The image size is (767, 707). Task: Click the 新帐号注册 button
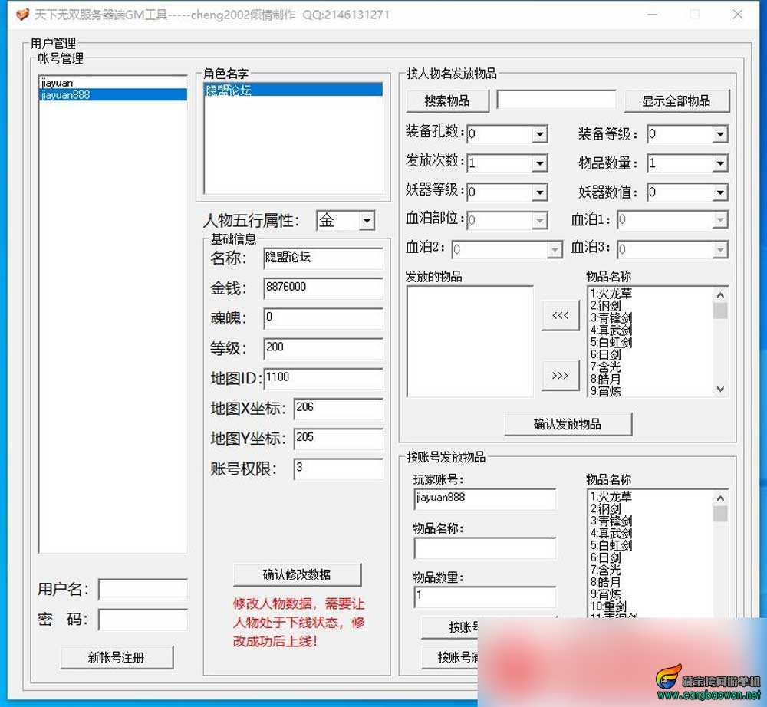(117, 657)
